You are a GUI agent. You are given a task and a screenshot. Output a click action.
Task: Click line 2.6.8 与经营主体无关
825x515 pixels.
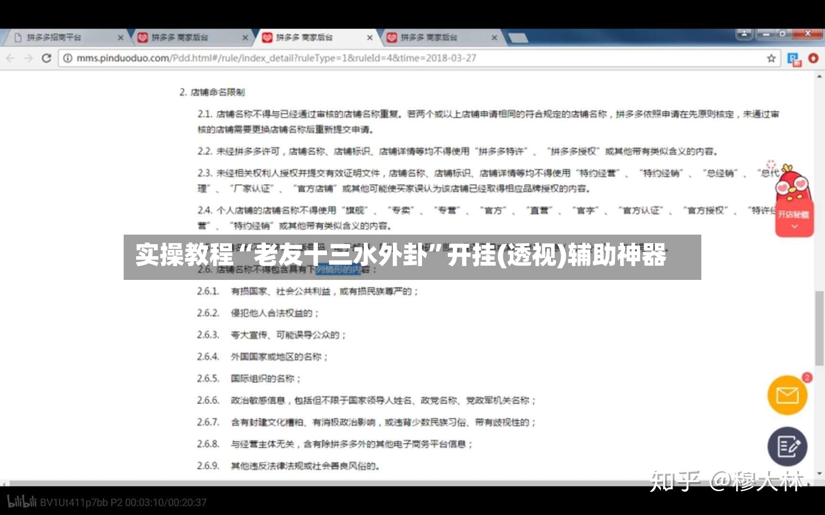(335, 444)
